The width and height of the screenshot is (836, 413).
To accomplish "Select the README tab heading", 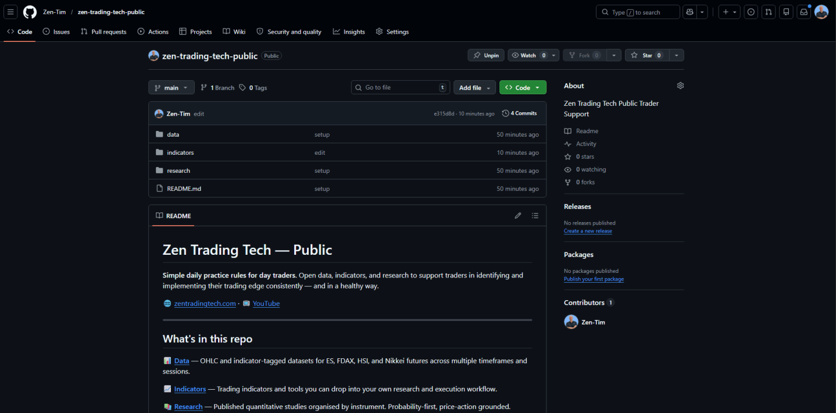I will point(173,216).
